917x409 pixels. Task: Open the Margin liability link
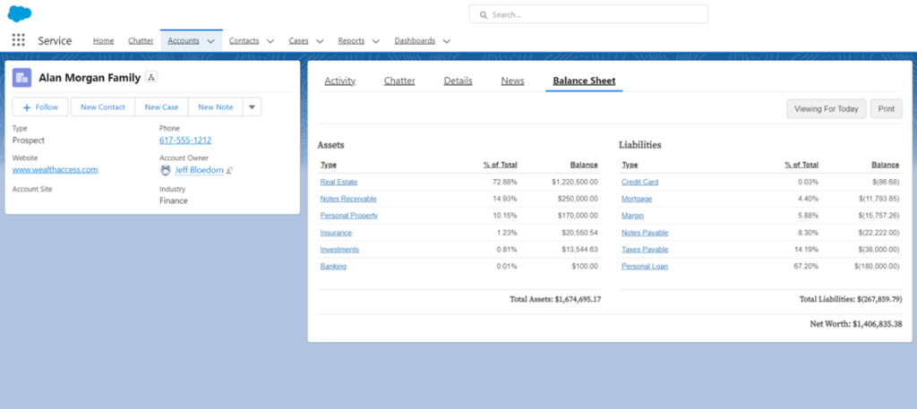point(633,216)
